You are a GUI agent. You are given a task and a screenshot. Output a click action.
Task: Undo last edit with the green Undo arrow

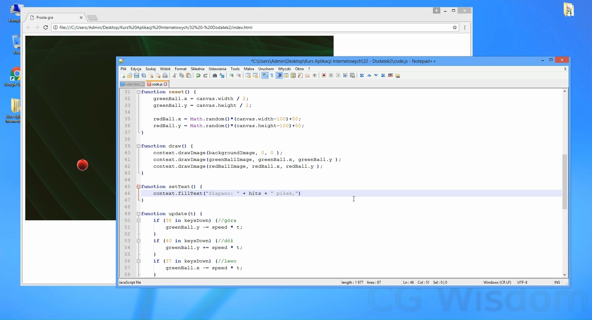coord(198,76)
